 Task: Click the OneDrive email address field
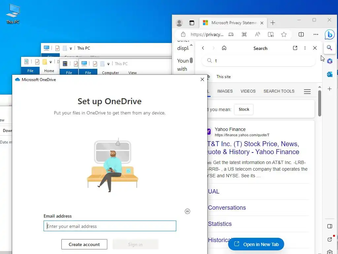pyautogui.click(x=110, y=226)
